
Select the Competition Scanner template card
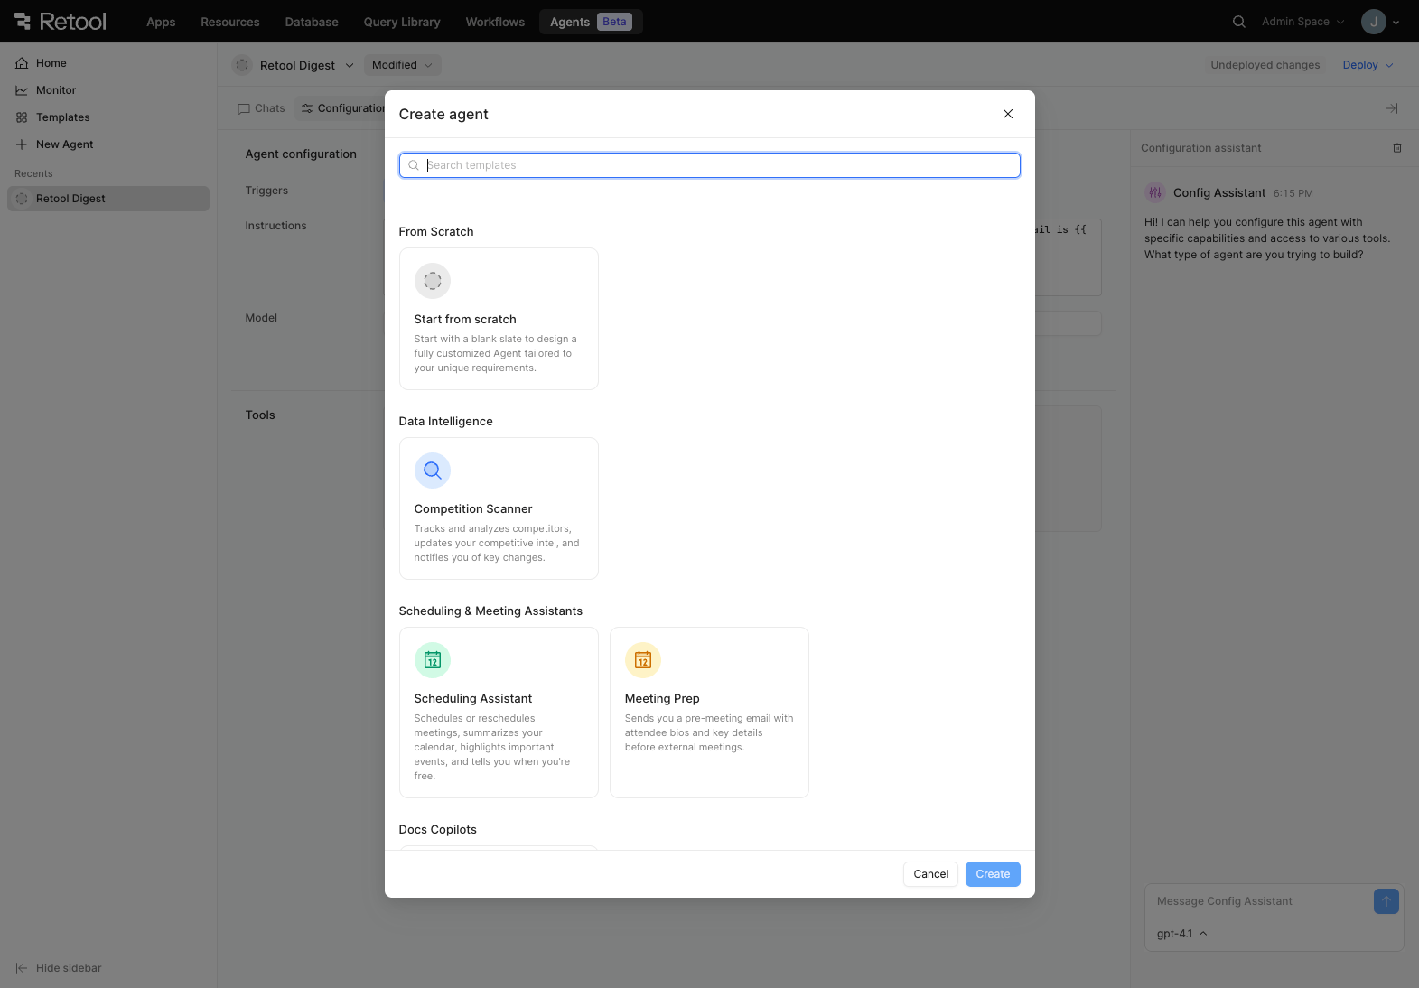point(499,508)
